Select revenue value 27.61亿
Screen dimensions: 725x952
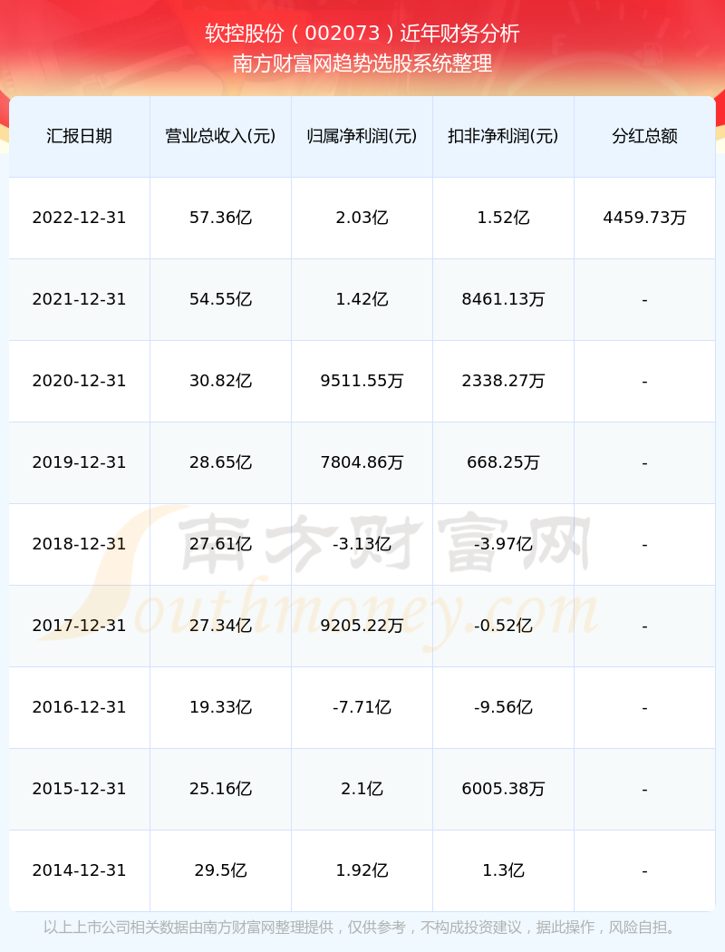[221, 544]
